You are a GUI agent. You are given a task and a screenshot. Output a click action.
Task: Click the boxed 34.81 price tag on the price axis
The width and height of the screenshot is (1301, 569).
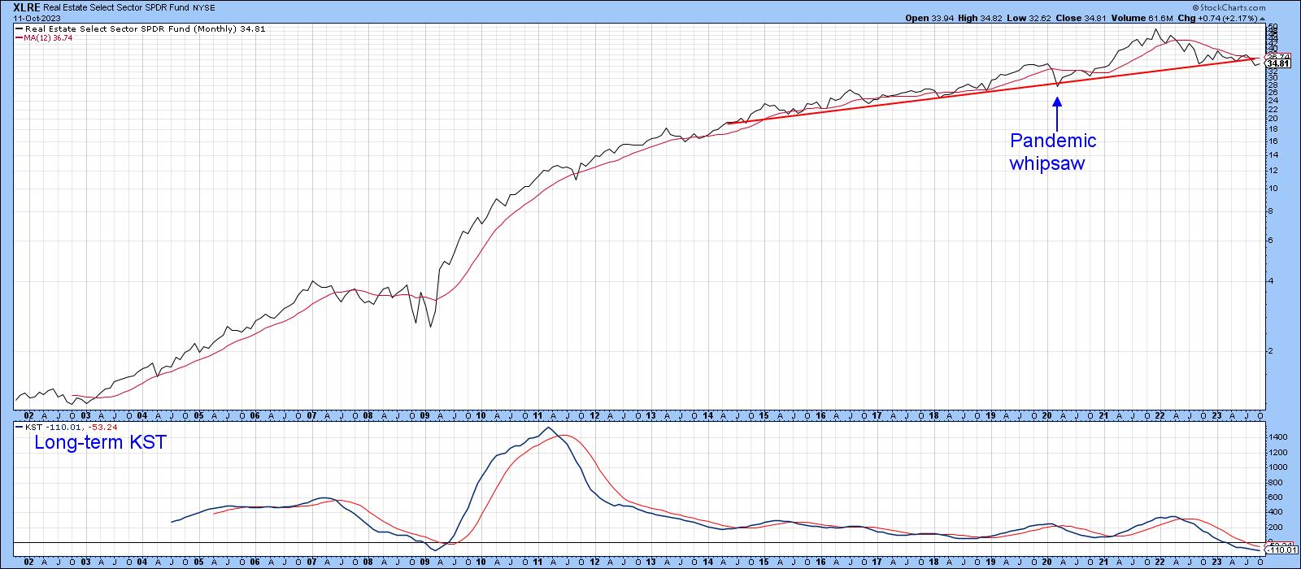point(1278,63)
